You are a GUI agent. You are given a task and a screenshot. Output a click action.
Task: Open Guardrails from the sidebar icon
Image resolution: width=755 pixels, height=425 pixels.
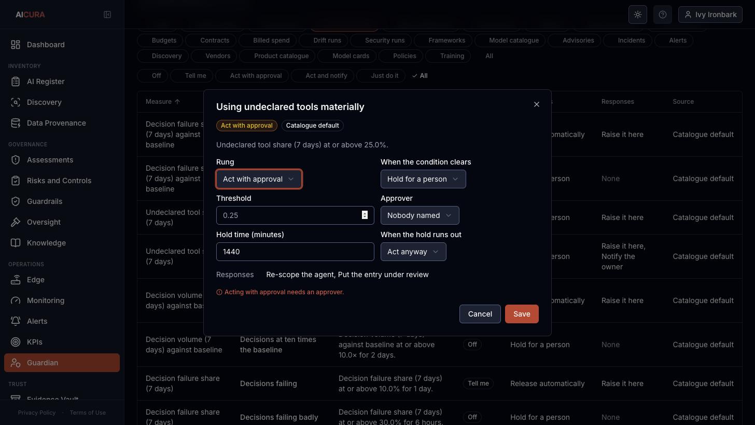pyautogui.click(x=16, y=201)
